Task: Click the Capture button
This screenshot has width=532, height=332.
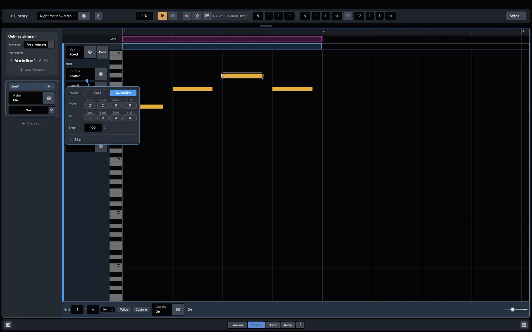Action: pos(141,309)
